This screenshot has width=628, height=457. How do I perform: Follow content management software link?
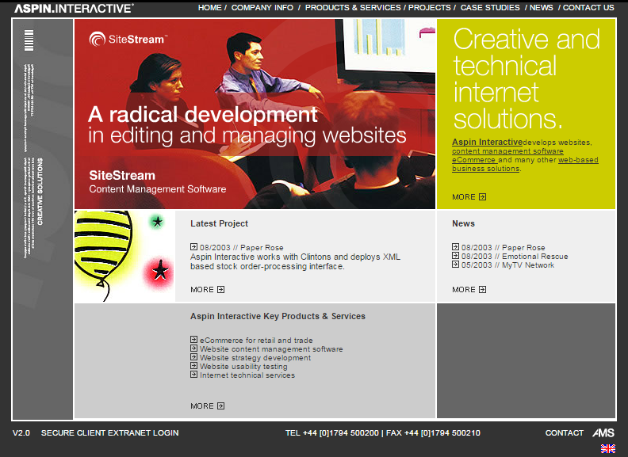tap(507, 151)
